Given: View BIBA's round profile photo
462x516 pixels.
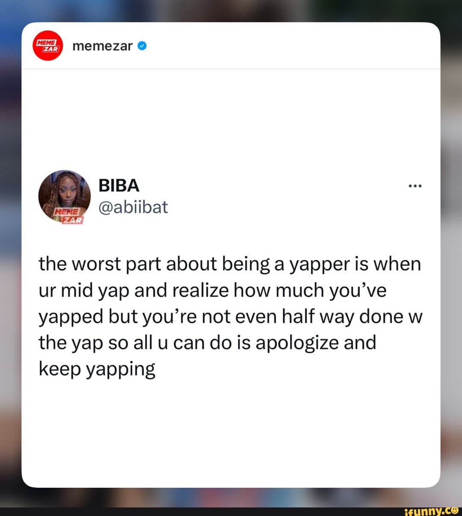Looking at the screenshot, I should (x=65, y=196).
